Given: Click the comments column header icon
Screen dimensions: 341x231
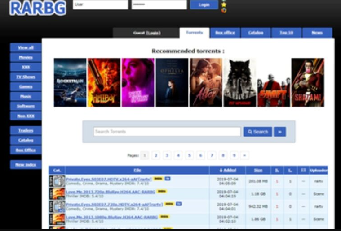Looking at the screenshot, I should click(x=303, y=170).
